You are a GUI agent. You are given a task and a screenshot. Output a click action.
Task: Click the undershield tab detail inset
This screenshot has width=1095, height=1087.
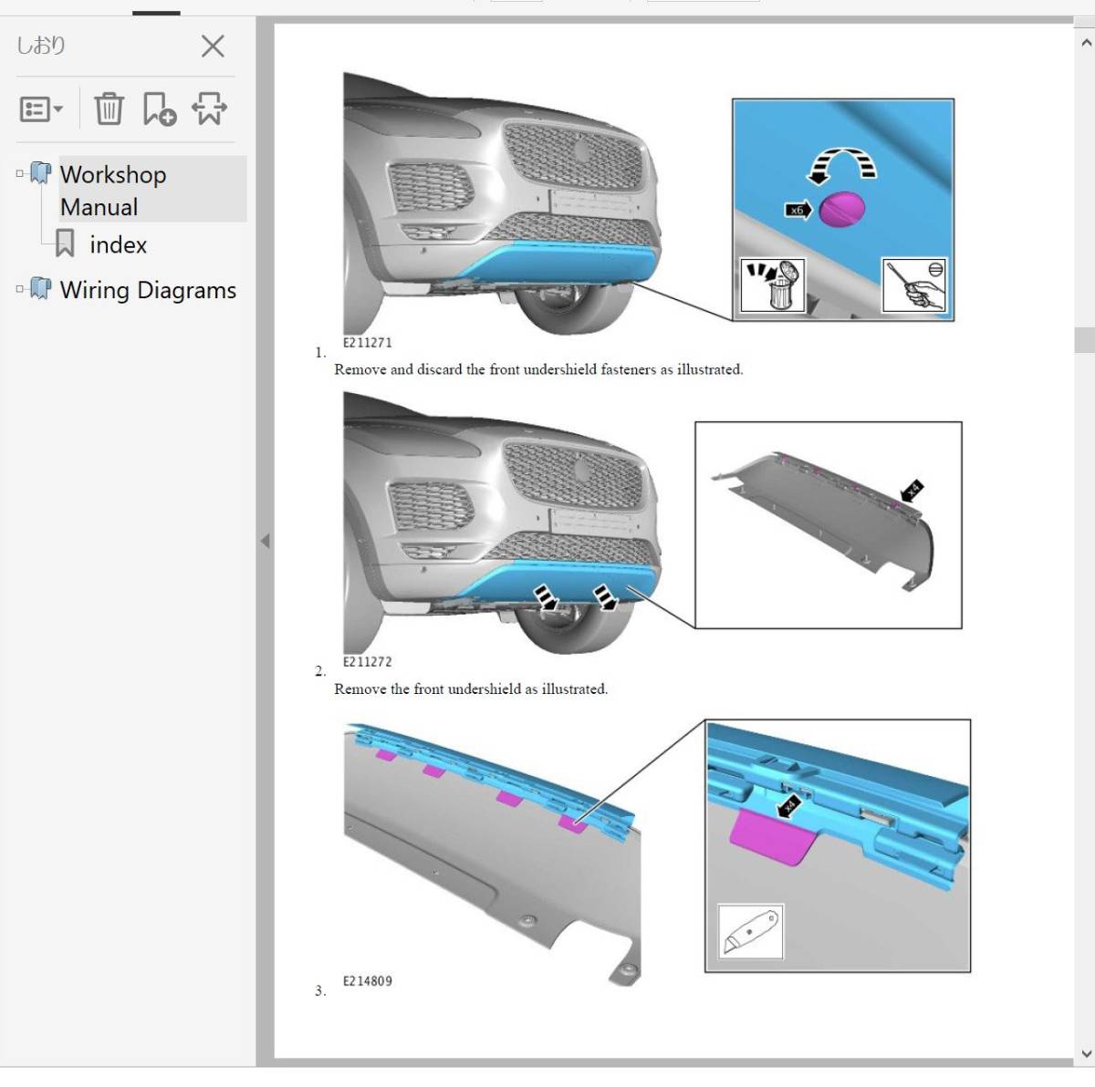coord(838,845)
